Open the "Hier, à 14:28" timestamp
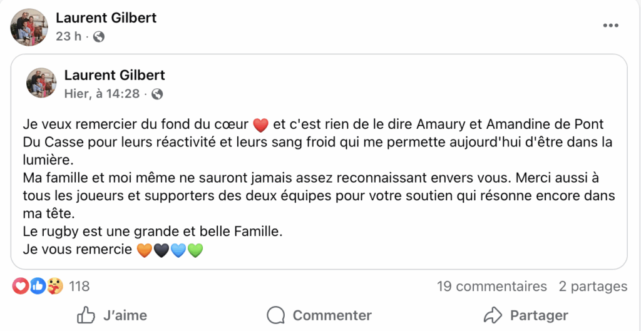641x331 pixels. click(x=103, y=94)
